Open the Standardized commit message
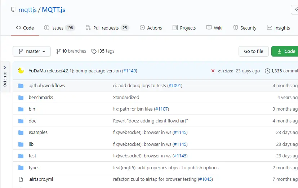This screenshot has width=298, height=188. [126, 97]
